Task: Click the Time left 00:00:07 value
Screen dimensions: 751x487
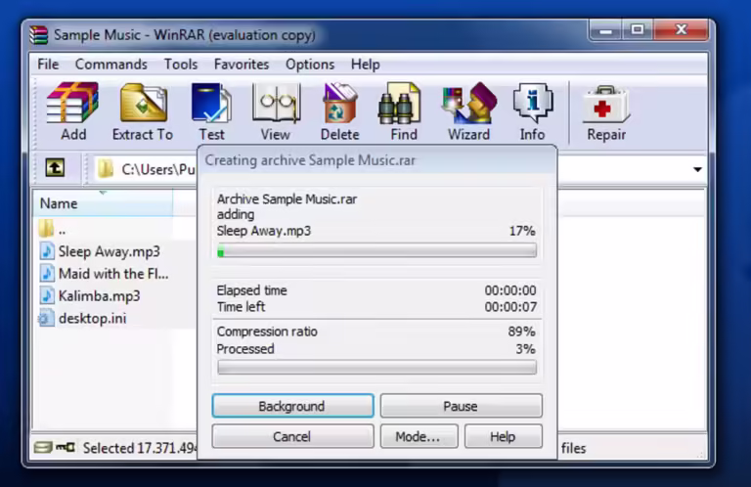Action: 510,306
